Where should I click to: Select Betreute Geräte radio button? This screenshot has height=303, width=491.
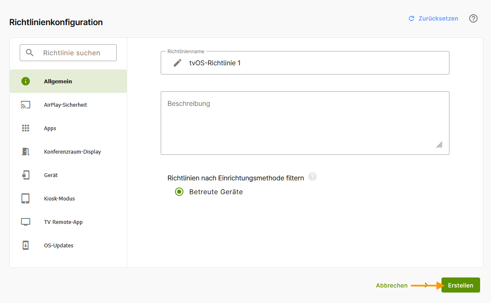(x=179, y=192)
